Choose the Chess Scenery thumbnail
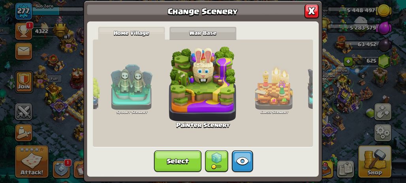 click(274, 89)
